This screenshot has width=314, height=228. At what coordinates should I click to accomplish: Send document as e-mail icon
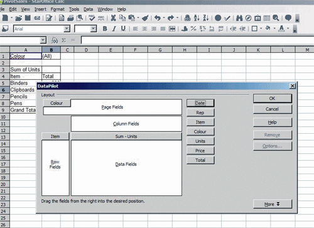37,18
